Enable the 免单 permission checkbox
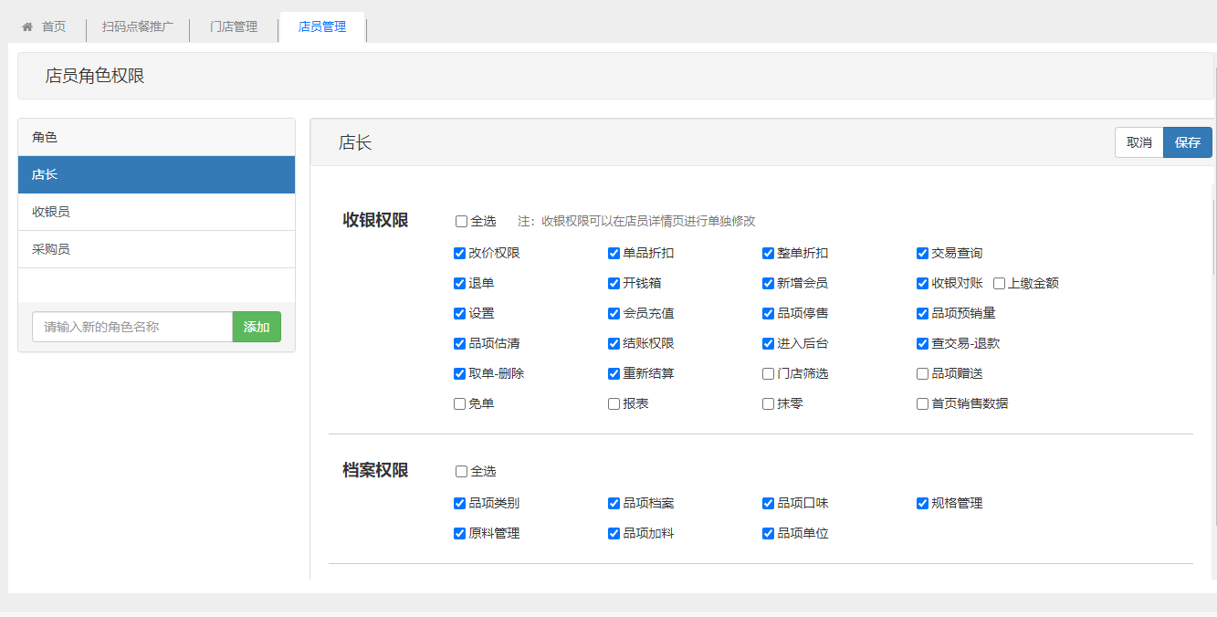The image size is (1217, 617). click(460, 404)
